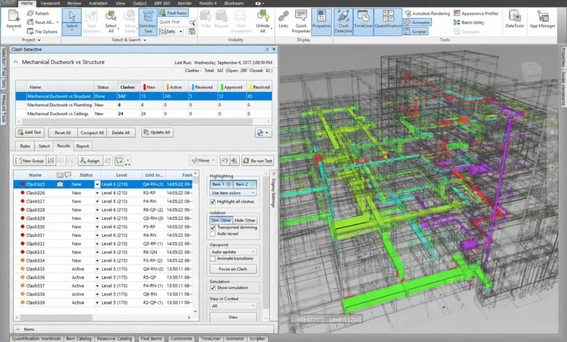Open the Quantification tool
The height and width of the screenshot is (342, 567).
click(x=388, y=22)
